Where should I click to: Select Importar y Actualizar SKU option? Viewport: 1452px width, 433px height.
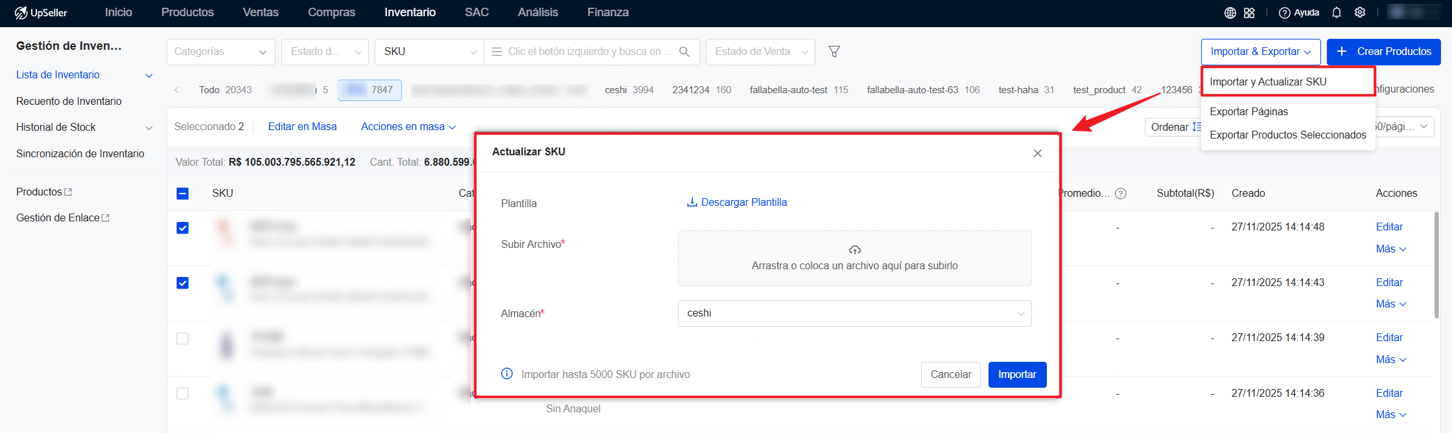click(x=1288, y=82)
